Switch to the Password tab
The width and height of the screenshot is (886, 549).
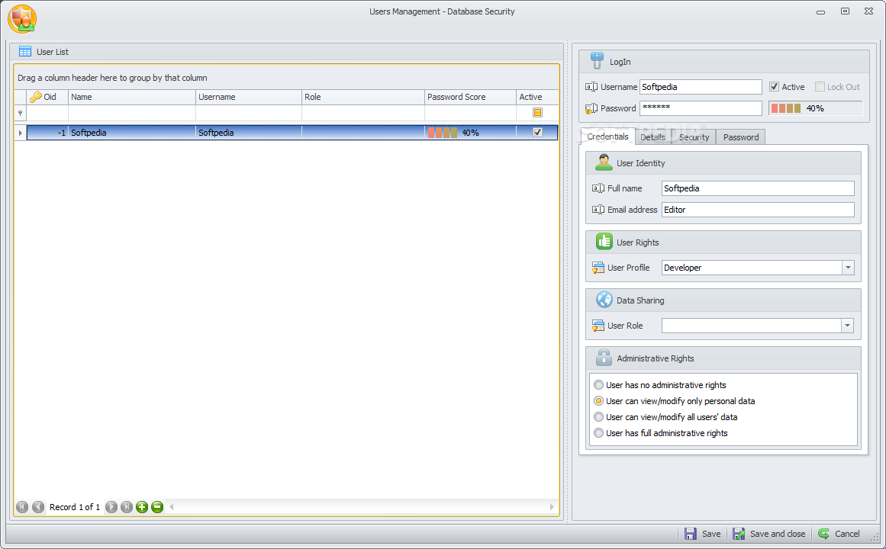coord(741,137)
